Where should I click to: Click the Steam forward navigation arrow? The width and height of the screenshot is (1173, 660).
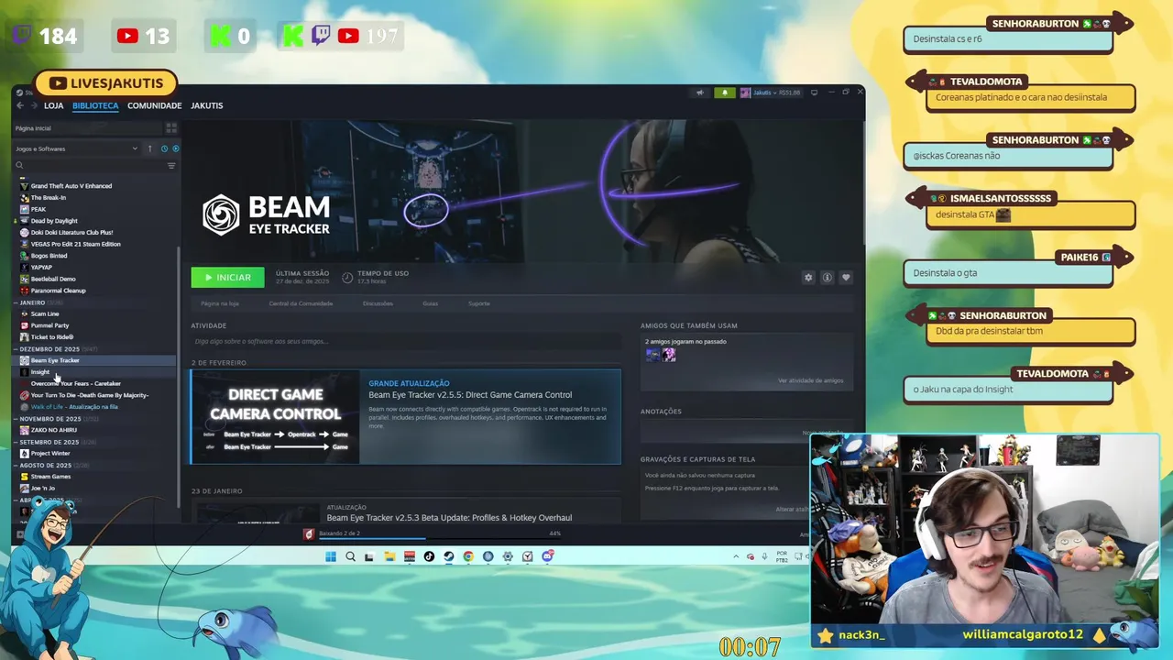click(35, 105)
